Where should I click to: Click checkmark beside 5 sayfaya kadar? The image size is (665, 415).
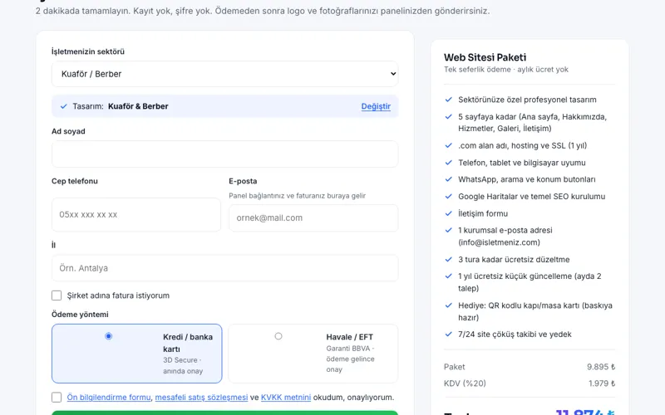[448, 116]
